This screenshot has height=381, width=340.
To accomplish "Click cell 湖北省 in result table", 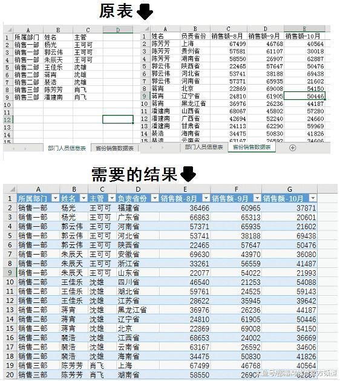I will coord(138,291).
